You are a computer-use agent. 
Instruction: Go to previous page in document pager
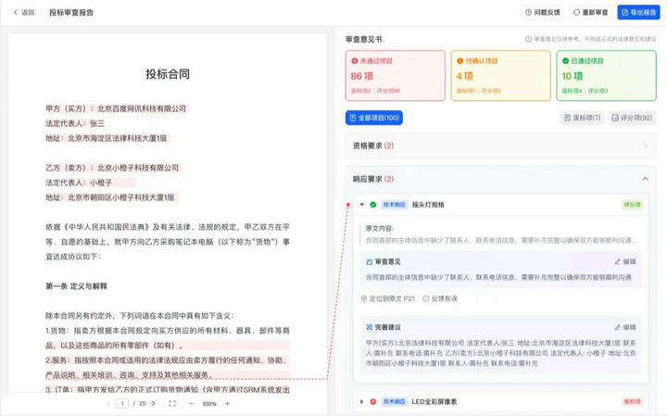tap(108, 403)
